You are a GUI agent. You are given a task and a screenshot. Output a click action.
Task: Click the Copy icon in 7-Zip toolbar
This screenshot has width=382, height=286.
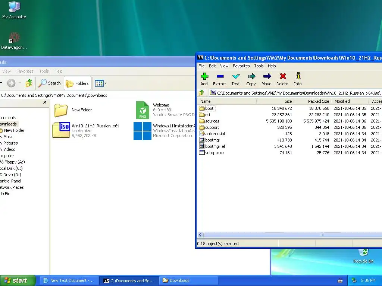pos(251,79)
